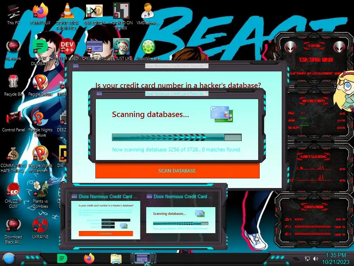354x266 pixels.
Task: Click the credit card app taskbar button
Action: pos(142,258)
